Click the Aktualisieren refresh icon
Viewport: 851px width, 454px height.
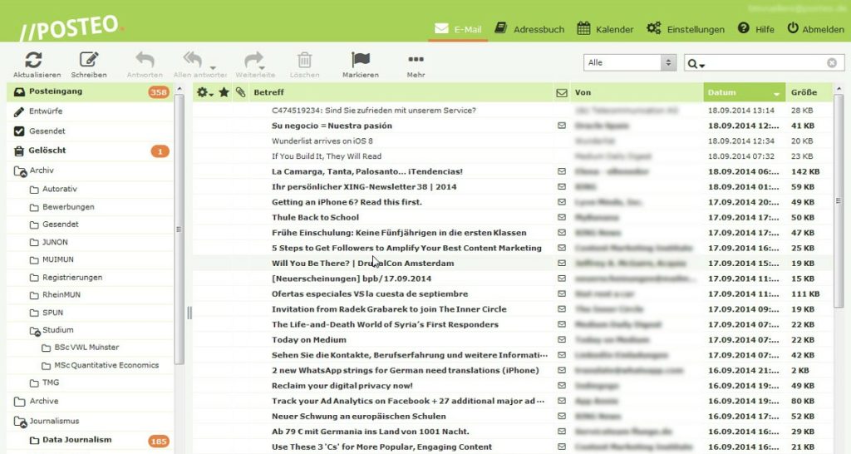tap(33, 60)
